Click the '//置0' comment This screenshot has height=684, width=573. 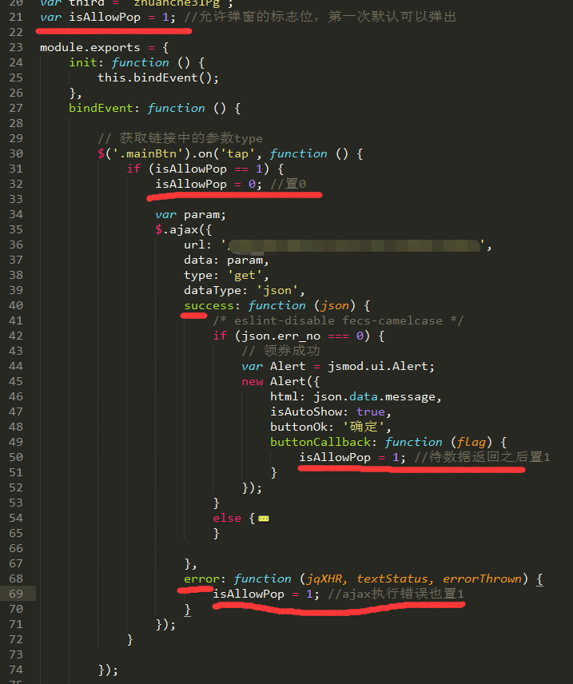[288, 184]
